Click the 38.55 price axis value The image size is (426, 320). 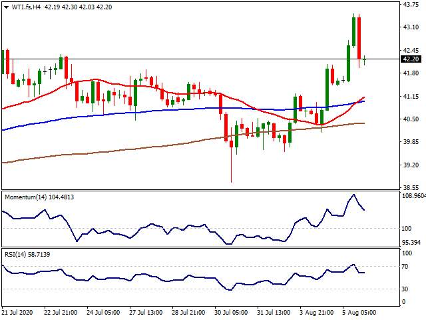pyautogui.click(x=411, y=188)
